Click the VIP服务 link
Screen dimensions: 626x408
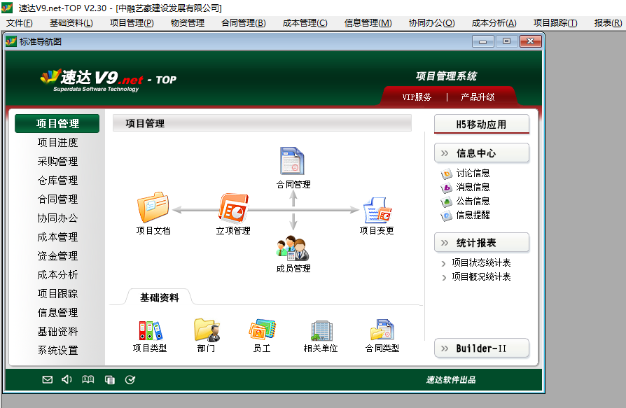(x=417, y=97)
